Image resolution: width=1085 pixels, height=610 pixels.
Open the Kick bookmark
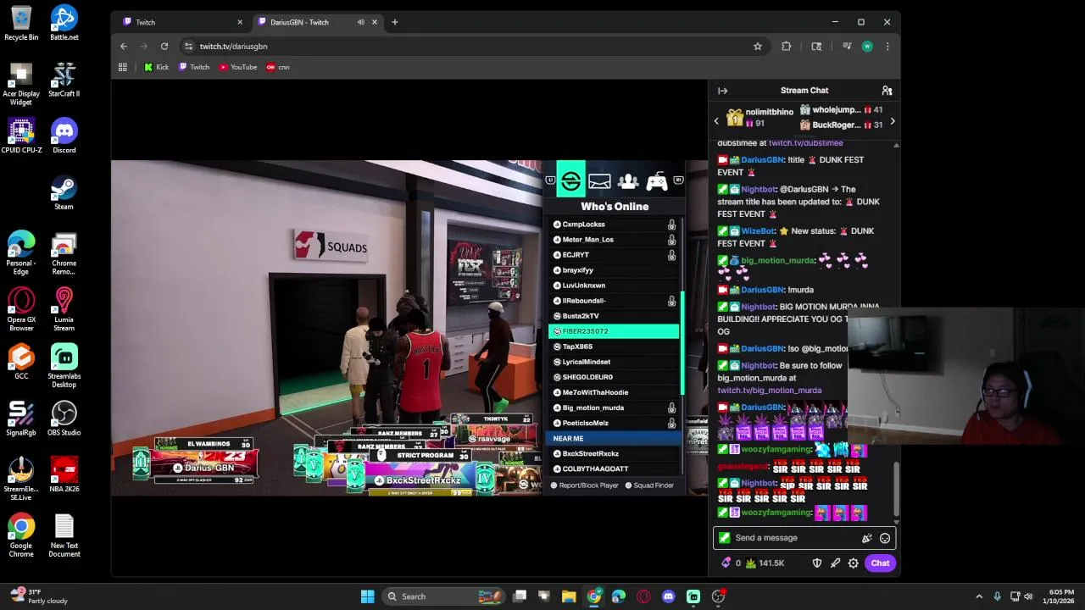pos(156,67)
